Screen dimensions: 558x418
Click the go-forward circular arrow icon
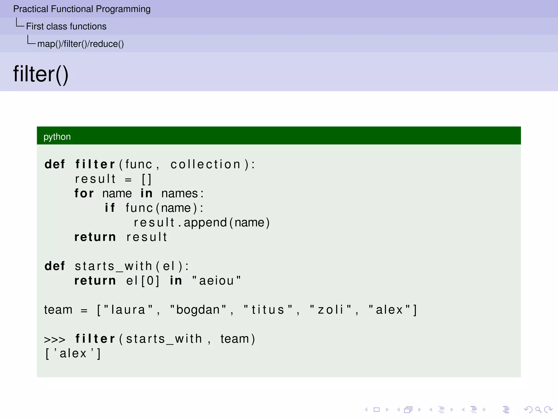548,410
